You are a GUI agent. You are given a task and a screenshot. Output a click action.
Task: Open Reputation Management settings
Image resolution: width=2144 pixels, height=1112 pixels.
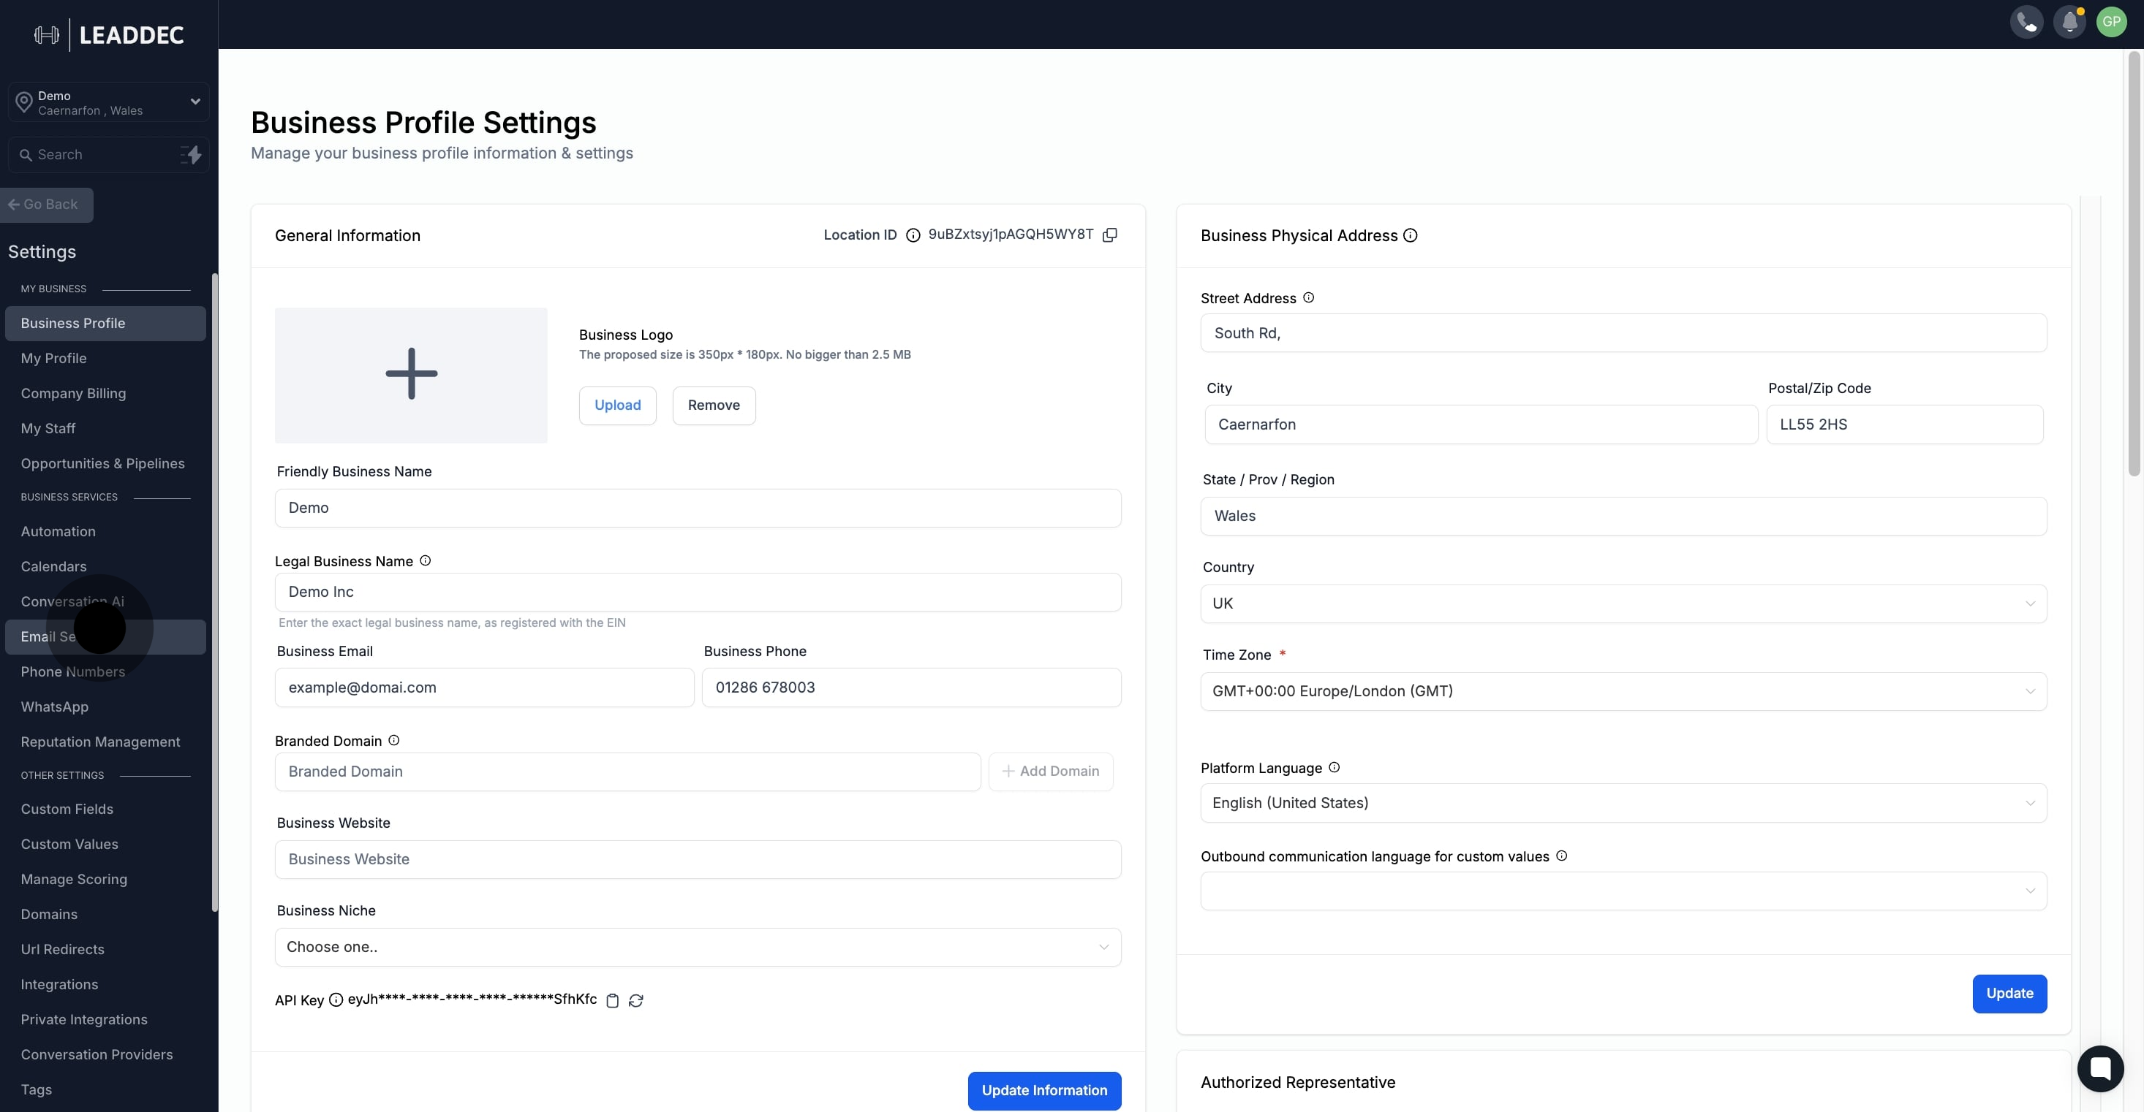click(106, 742)
